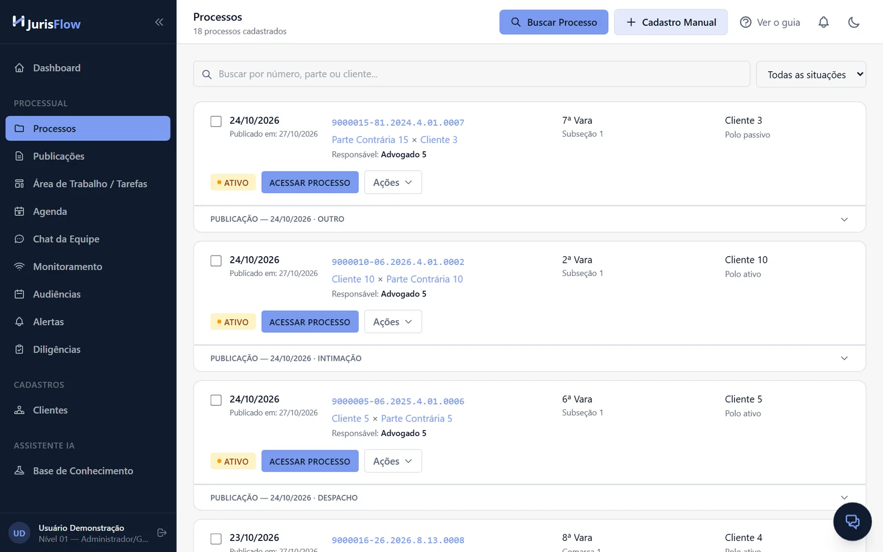Click Parte Contrária 15 × Cliente 3 link
The width and height of the screenshot is (883, 552).
tap(395, 140)
